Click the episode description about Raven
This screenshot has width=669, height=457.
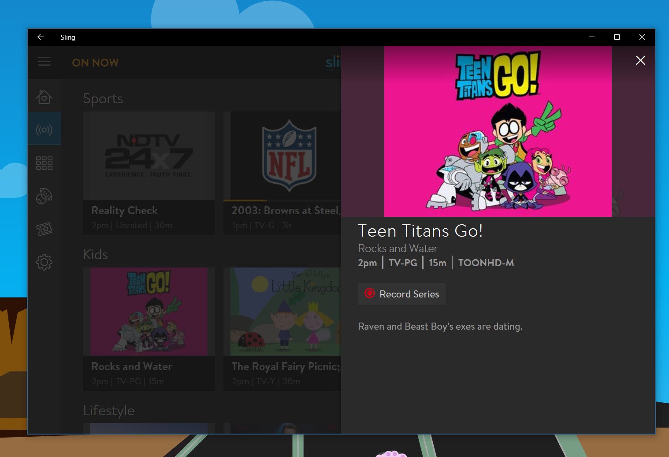click(x=440, y=327)
